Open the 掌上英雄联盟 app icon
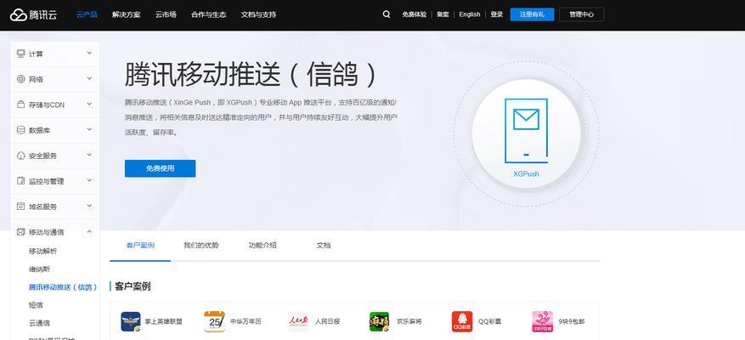This screenshot has height=340, width=745. [131, 321]
